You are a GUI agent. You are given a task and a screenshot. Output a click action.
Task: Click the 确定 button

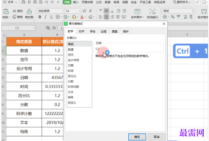point(137,137)
